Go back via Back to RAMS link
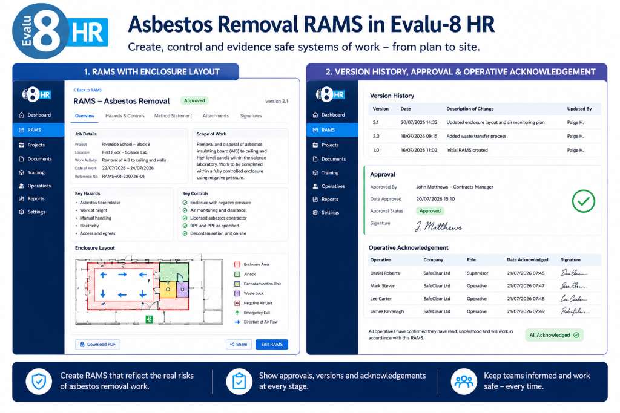620x413 pixels. click(x=87, y=90)
